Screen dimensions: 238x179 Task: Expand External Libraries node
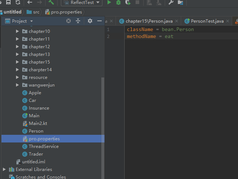4,169
